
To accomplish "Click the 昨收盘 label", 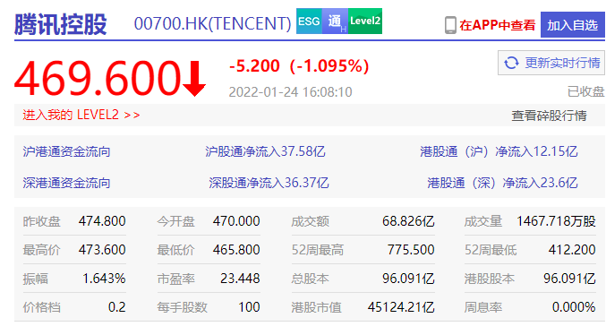I will [x=41, y=221].
